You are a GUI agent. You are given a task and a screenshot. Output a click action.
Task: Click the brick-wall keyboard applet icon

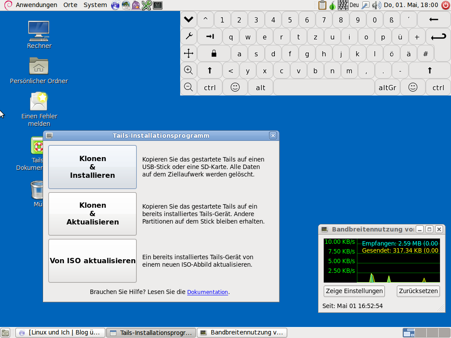(x=343, y=5)
